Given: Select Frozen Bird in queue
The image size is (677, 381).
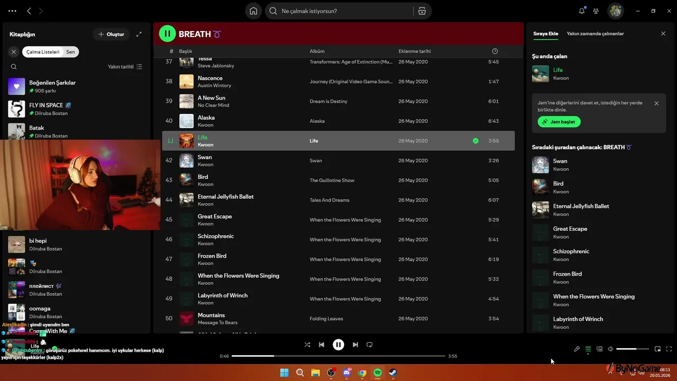Looking at the screenshot, I should pyautogui.click(x=598, y=278).
